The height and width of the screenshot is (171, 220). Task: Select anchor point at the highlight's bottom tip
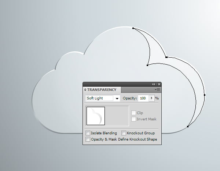[x=188, y=127]
